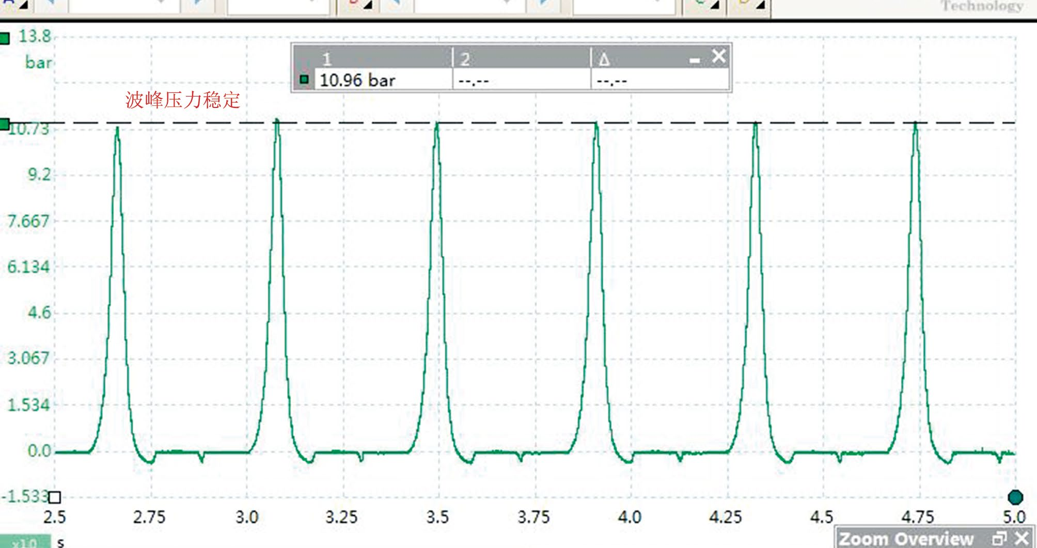Click the 3.0 time axis label

(x=247, y=517)
